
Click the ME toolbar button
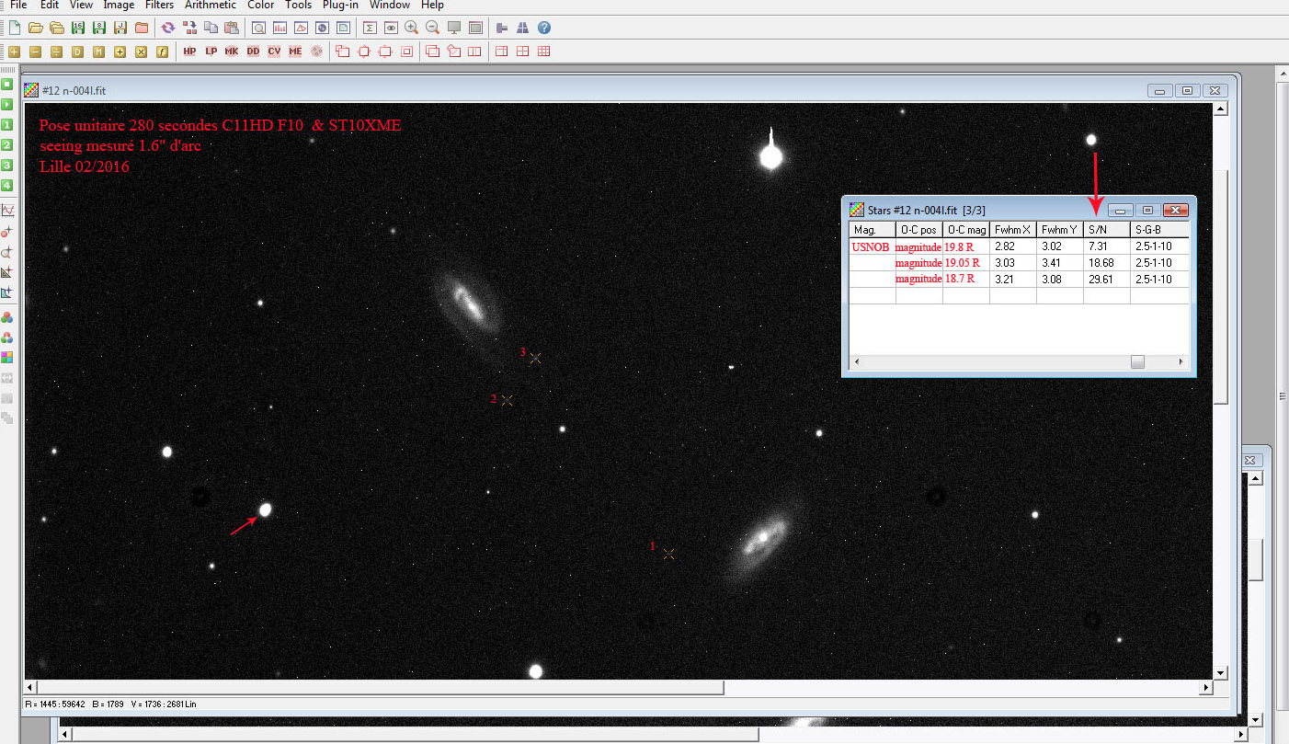295,52
